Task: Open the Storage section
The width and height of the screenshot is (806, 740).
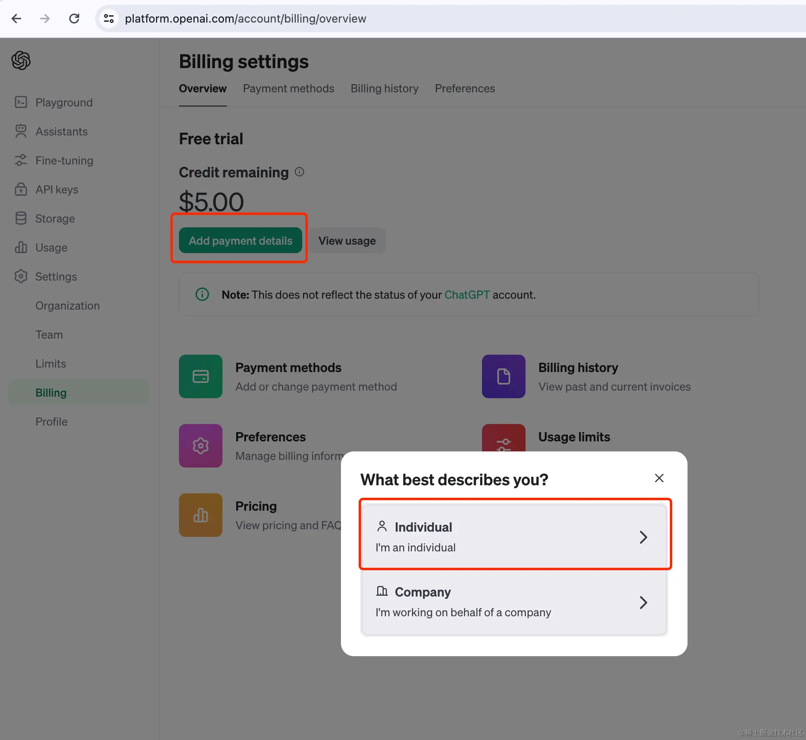Action: [55, 218]
